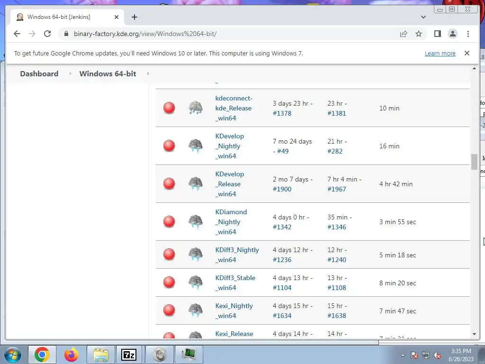Screen dimensions: 485x364
Task: Show hidden system tray icons
Action: [x=403, y=355]
